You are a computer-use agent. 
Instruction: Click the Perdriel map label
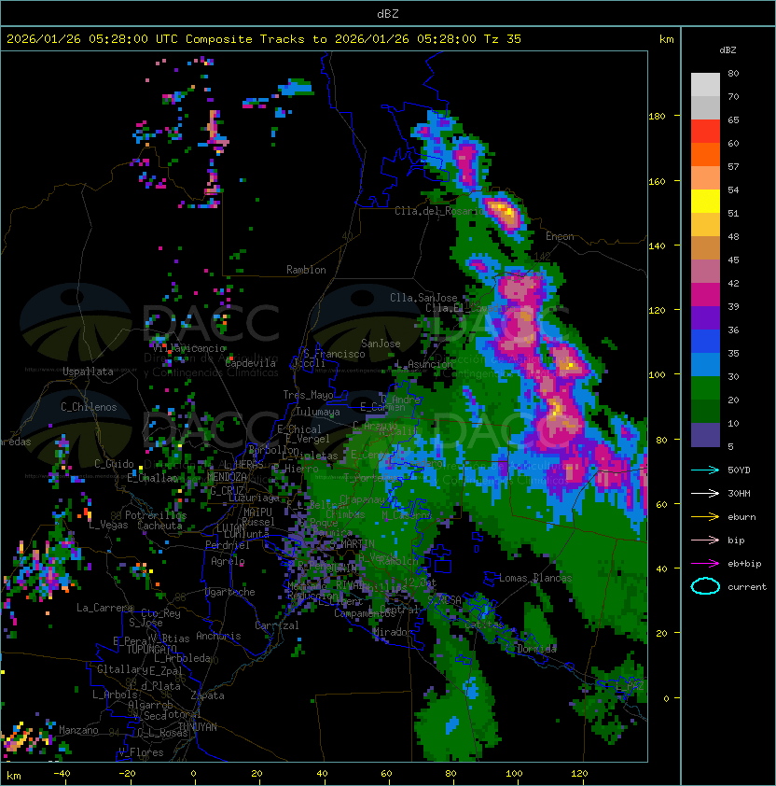click(x=228, y=545)
